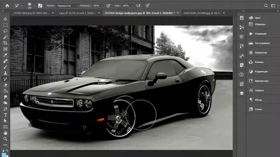
Task: Select the Pen tool
Action: [x=5, y=109]
